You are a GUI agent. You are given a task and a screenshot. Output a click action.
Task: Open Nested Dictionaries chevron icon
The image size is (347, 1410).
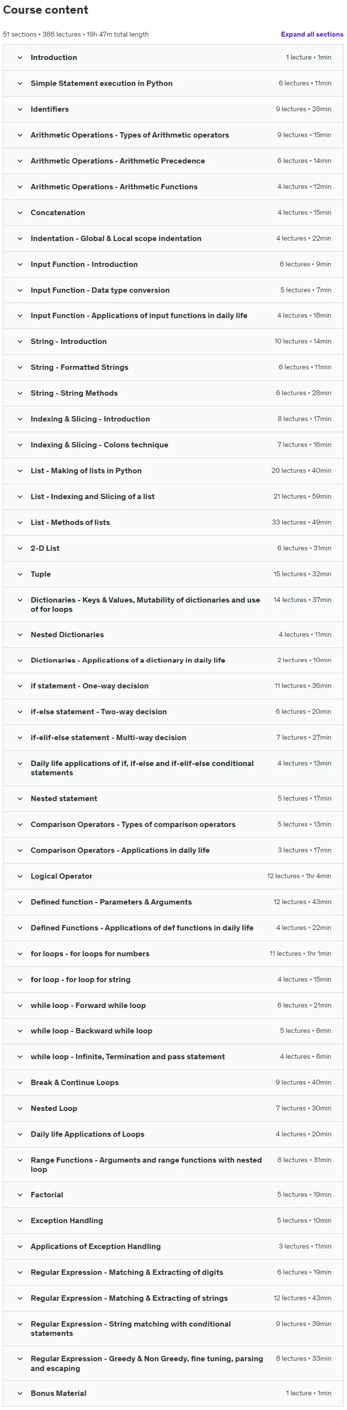19,635
